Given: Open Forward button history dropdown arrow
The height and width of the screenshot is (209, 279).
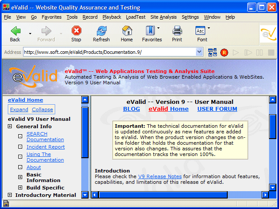Looking at the screenshot, I should click(x=61, y=33).
